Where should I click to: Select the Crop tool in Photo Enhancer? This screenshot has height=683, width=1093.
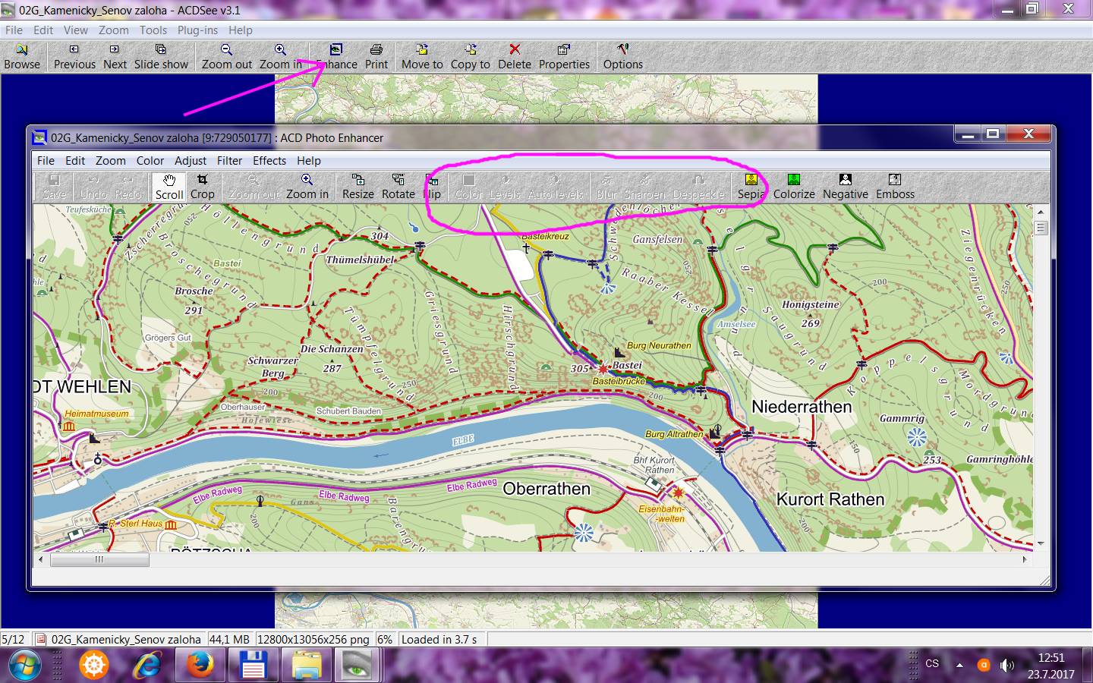[203, 187]
